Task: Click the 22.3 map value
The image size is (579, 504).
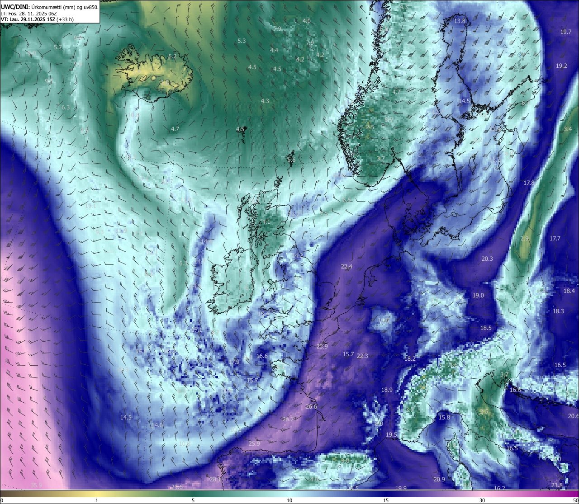Action: click(362, 356)
